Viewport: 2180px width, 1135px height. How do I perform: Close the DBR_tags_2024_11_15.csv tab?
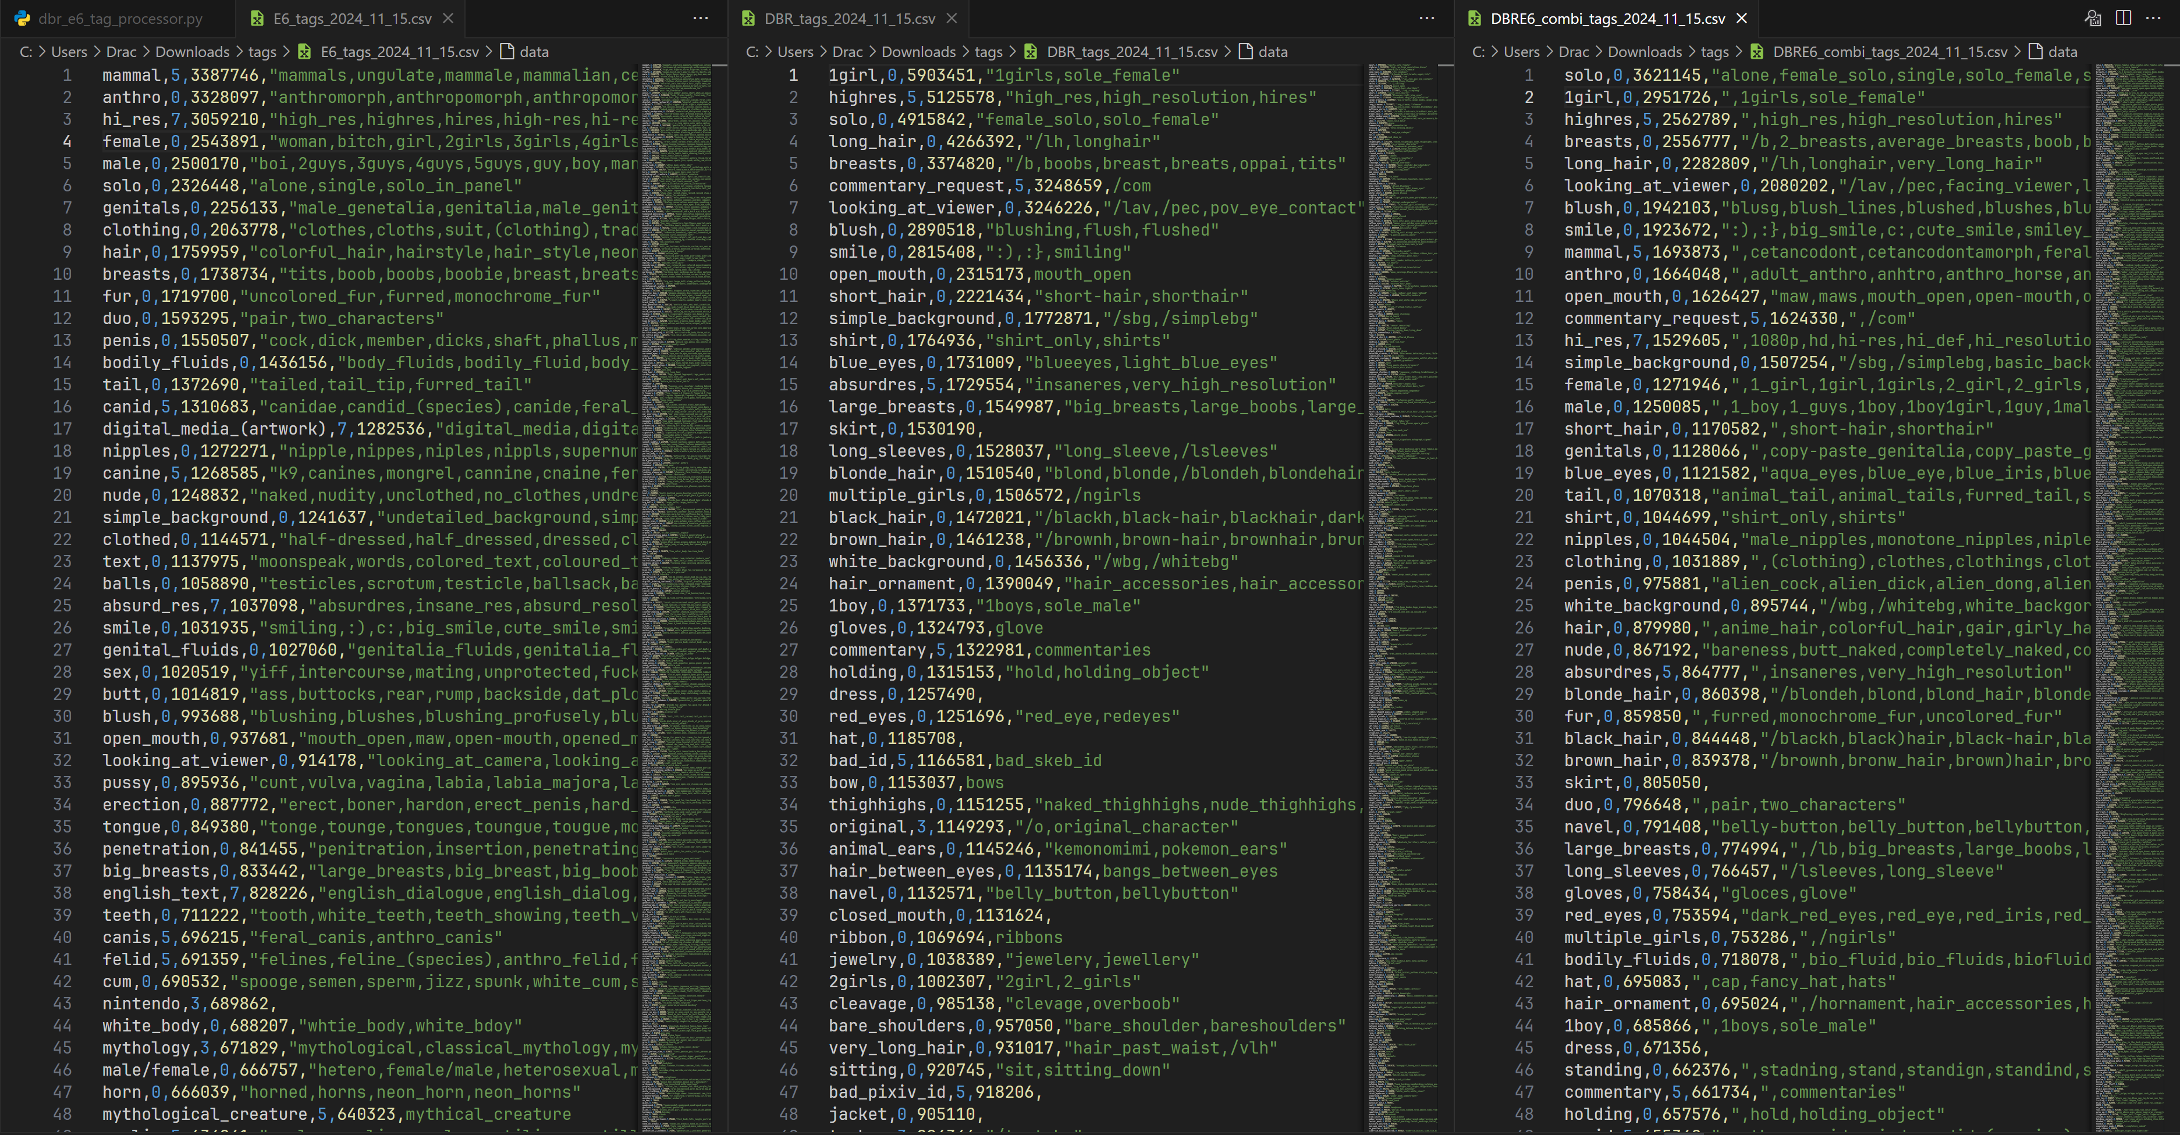[952, 18]
